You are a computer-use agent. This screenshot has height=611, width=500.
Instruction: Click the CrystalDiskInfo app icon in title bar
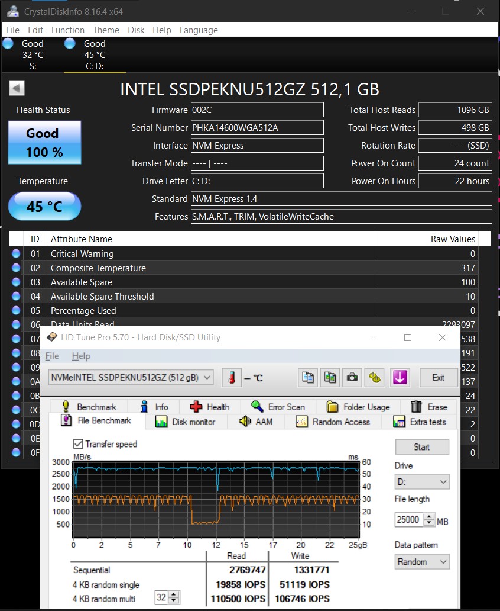[x=13, y=11]
